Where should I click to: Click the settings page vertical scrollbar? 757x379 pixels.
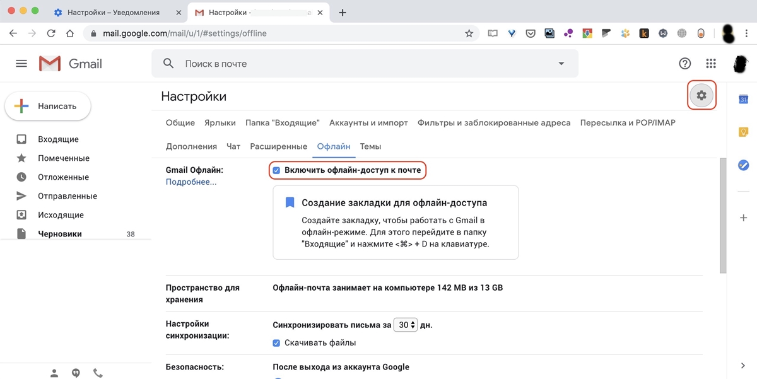point(723,214)
